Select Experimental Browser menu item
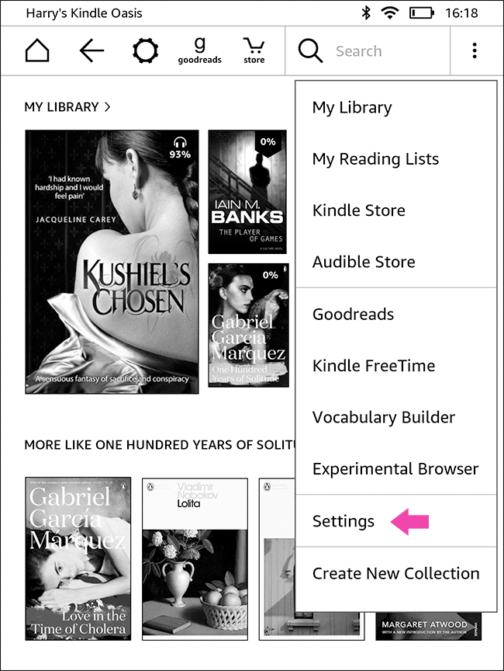The image size is (504, 671). pos(396,469)
